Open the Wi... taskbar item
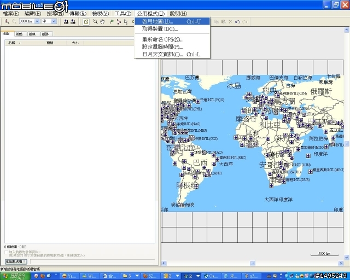 coord(89,276)
